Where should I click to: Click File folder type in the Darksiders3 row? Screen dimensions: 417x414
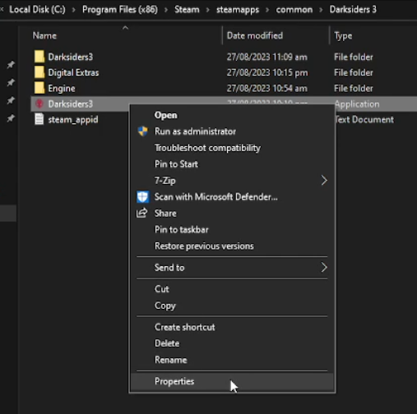coord(354,57)
